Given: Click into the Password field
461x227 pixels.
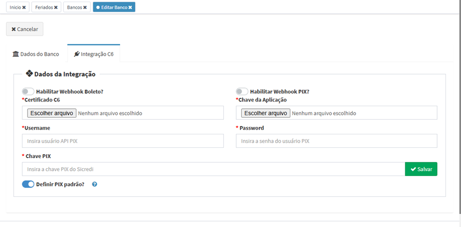Looking at the screenshot, I should (x=336, y=141).
